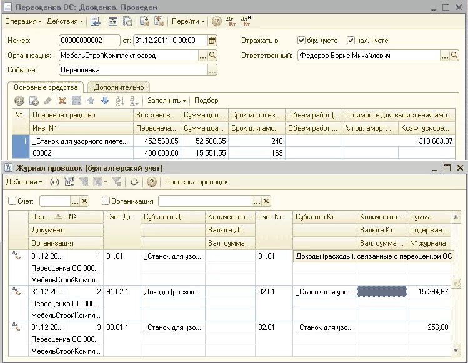This screenshot has width=468, height=363.
Task: Click the 15 294,67 sum cell
Action: 429,292
